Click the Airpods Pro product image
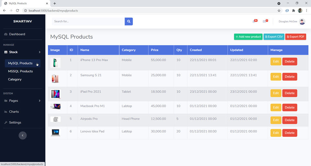Image resolution: width=311 pixels, height=166 pixels. pos(55,119)
